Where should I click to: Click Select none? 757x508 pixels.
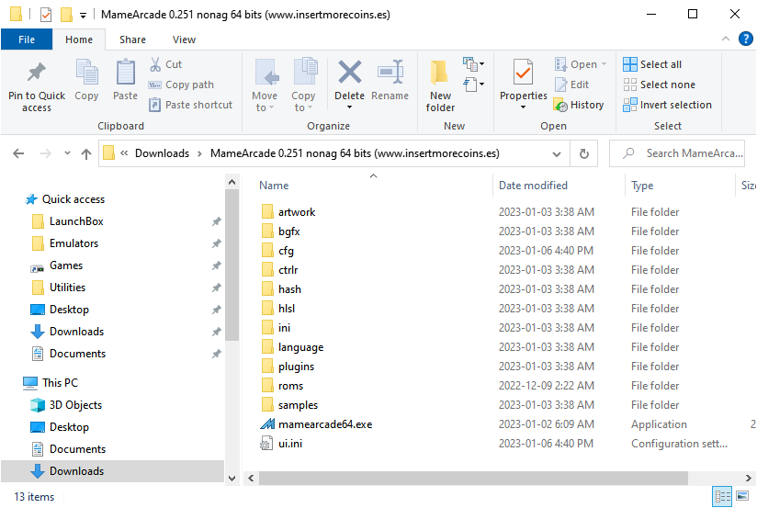pos(659,85)
